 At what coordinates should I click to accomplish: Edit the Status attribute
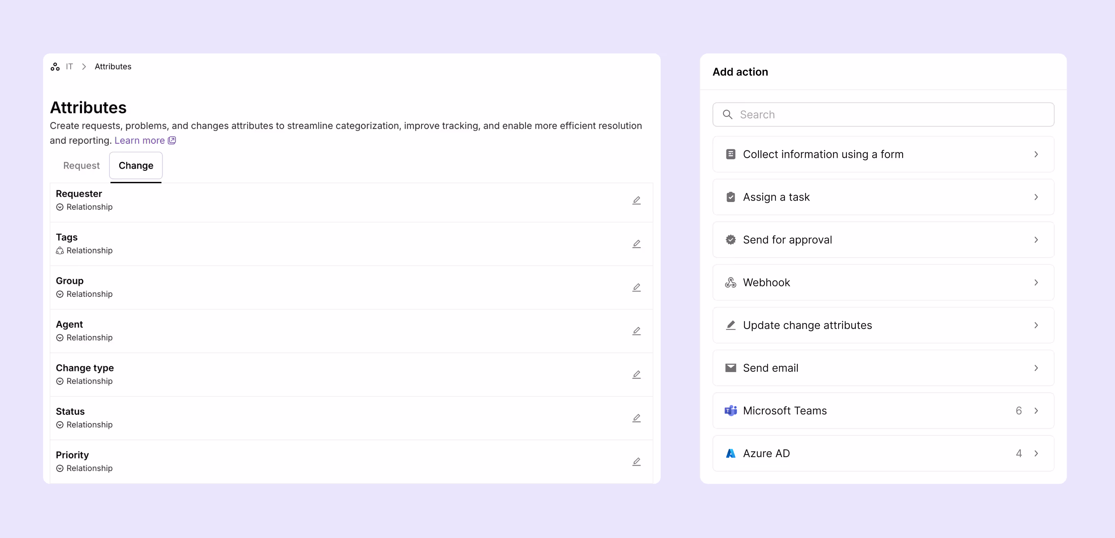click(636, 418)
